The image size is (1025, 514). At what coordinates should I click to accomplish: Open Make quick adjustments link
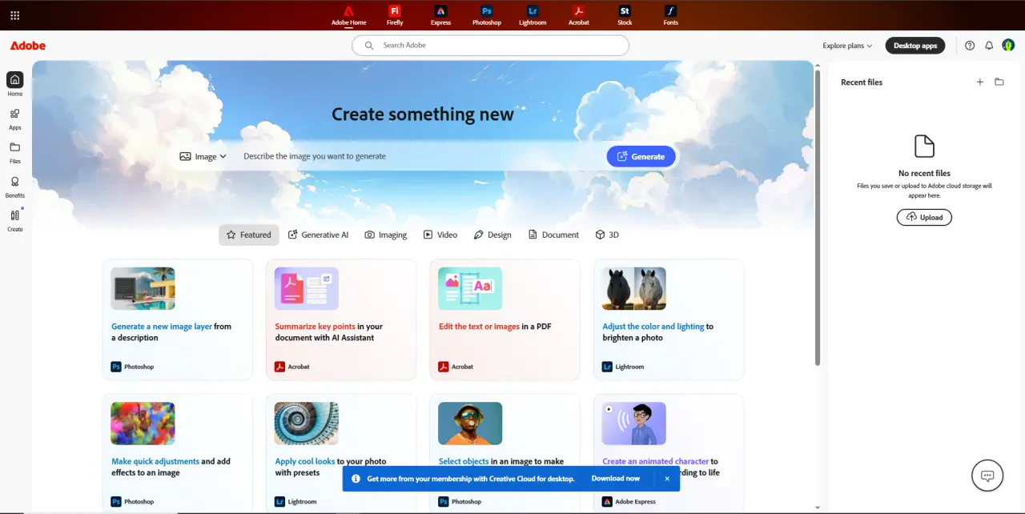pos(155,461)
